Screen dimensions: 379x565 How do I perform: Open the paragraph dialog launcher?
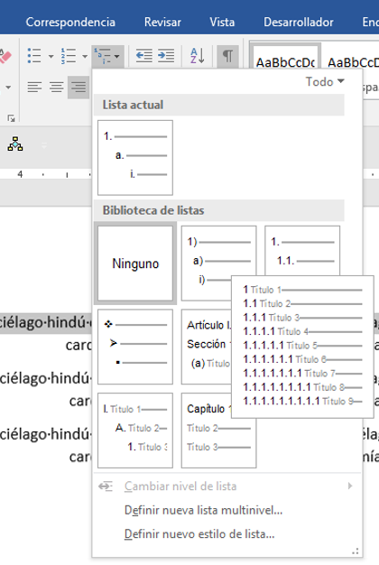pyautogui.click(x=11, y=118)
